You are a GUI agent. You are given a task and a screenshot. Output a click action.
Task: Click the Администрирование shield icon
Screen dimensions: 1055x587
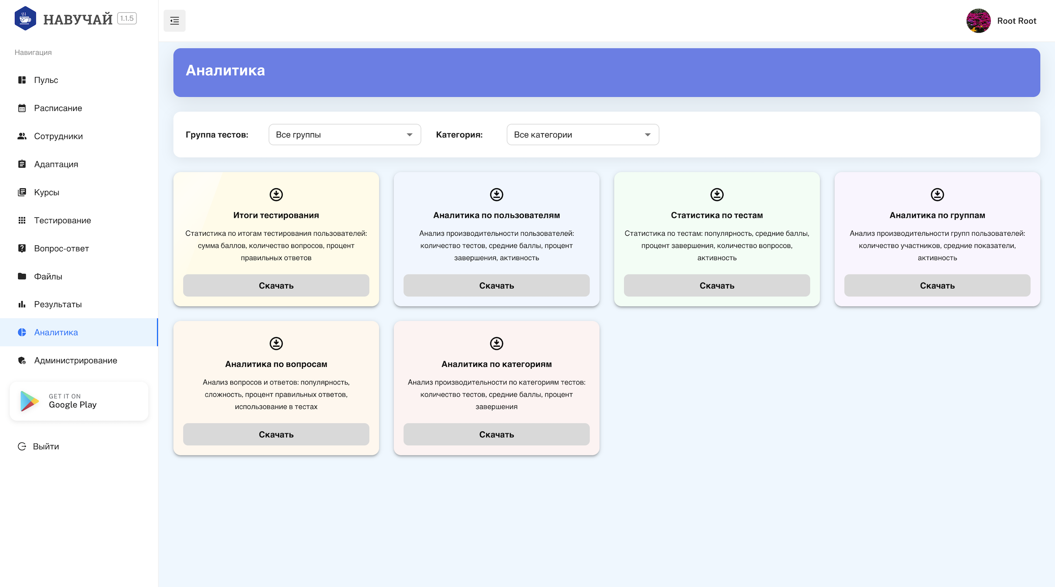point(22,360)
